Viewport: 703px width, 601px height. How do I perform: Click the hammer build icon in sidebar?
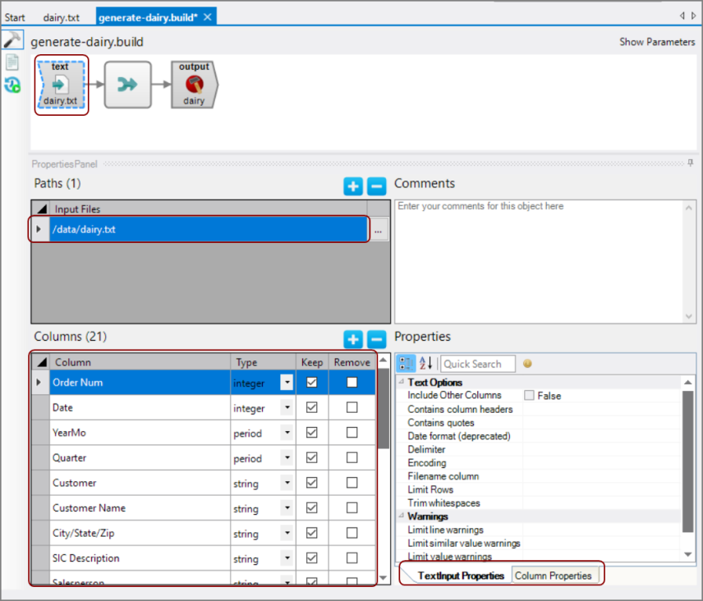pos(12,40)
